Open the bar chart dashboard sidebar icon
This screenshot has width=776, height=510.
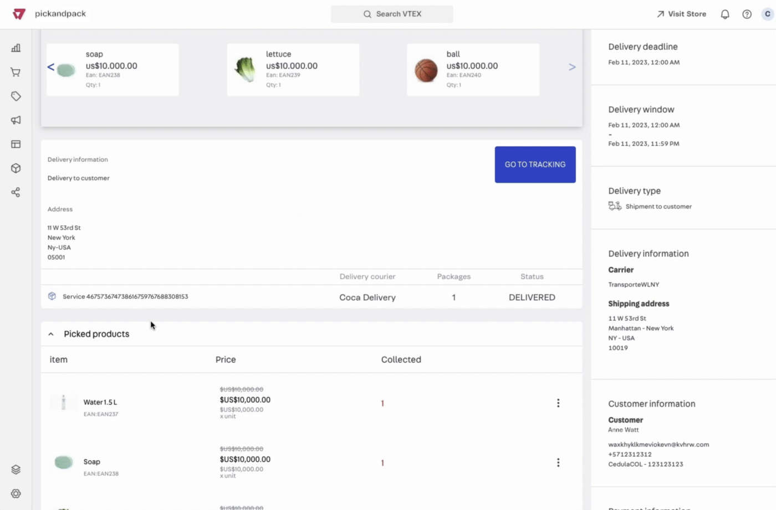tap(16, 48)
